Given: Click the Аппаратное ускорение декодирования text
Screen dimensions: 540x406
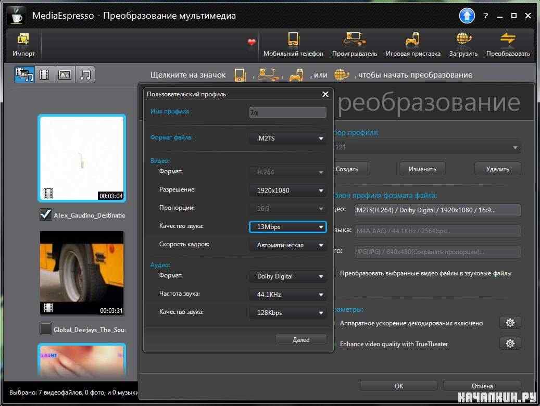Looking at the screenshot, I should pos(411,323).
